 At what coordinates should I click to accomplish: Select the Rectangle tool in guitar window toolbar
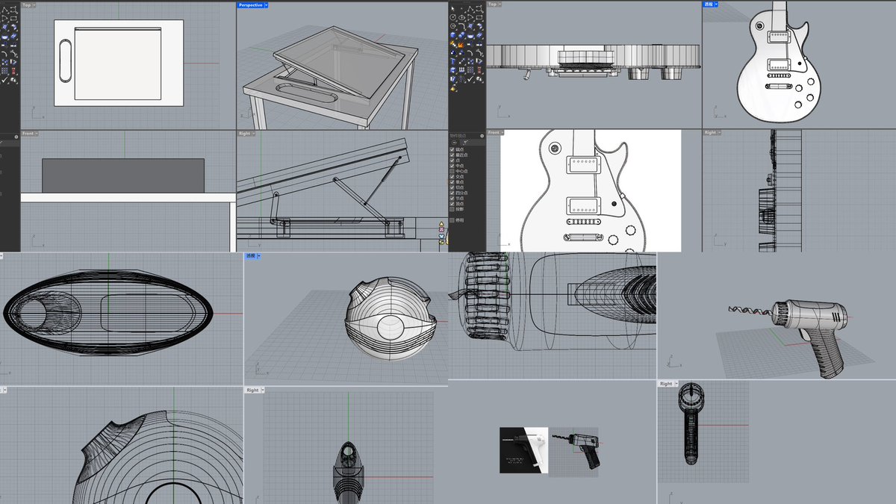pyautogui.click(x=479, y=17)
